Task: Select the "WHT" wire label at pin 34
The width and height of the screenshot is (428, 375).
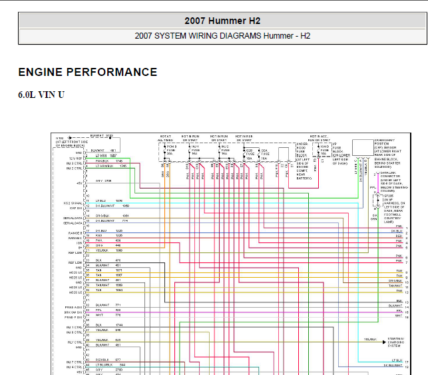Action: coord(99,315)
